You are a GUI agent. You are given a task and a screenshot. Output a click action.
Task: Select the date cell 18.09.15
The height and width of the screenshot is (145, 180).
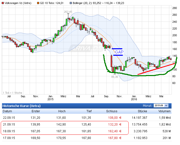tap(9, 131)
